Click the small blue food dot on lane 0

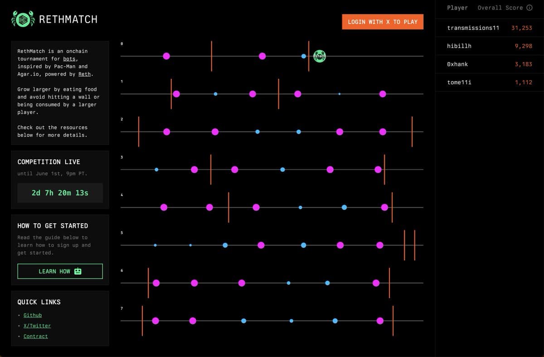tap(304, 56)
